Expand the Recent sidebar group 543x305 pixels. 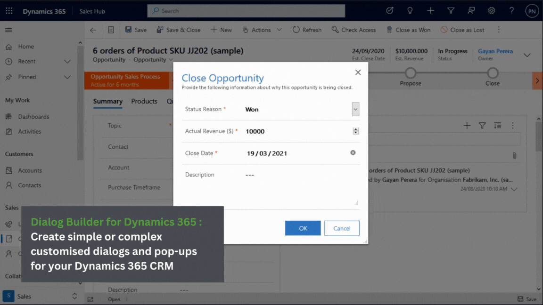pos(67,62)
